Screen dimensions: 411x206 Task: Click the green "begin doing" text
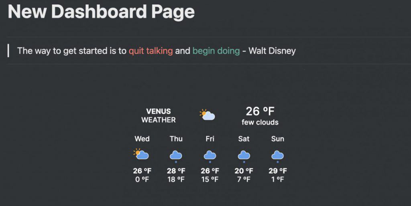coord(216,50)
